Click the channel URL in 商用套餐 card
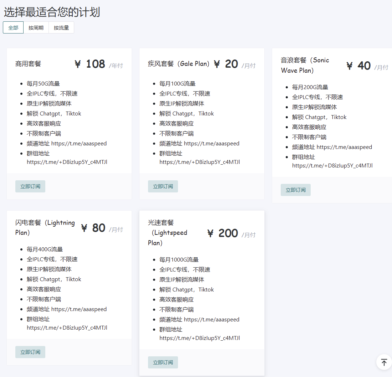392x377 pixels. tap(79, 144)
